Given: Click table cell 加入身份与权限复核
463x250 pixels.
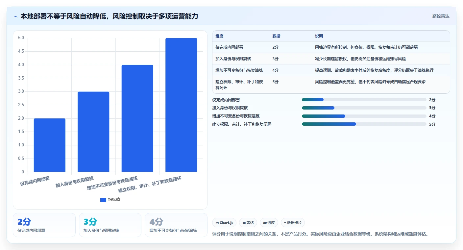Looking at the screenshot, I should 233,59.
